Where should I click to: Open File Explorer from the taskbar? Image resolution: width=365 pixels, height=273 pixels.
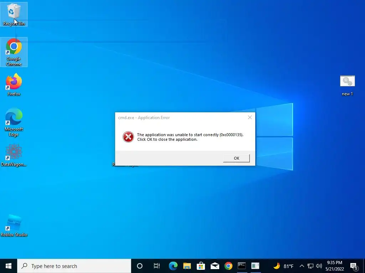(187, 266)
